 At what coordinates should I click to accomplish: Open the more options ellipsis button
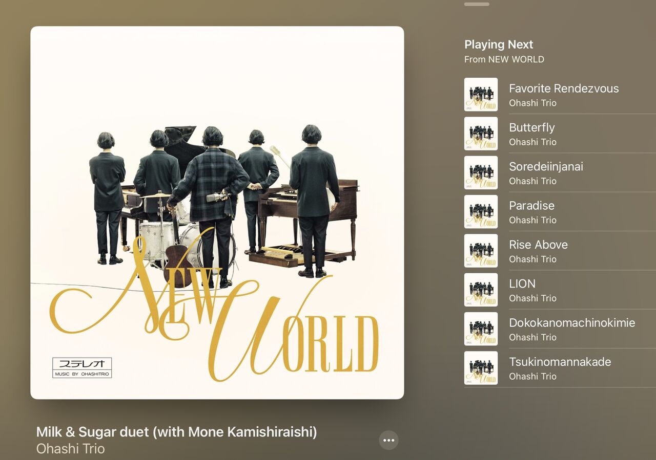point(388,440)
